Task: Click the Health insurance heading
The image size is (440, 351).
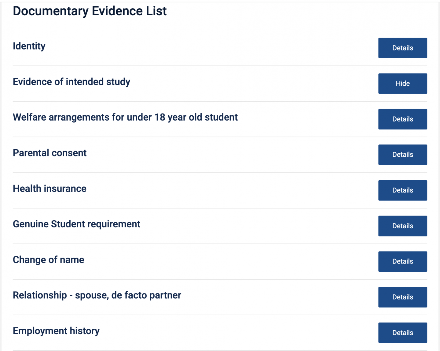Action: pos(50,189)
